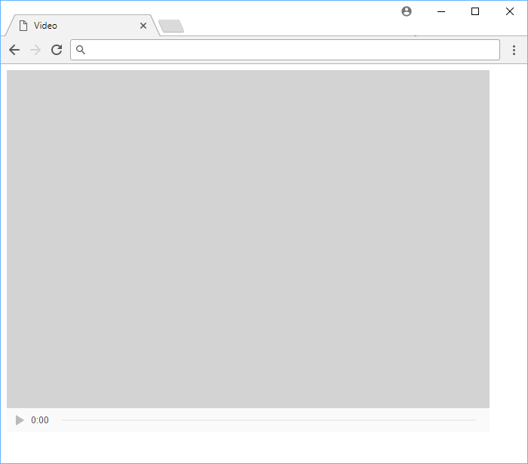Click the 0:00 time display
This screenshot has height=464, width=528.
(40, 420)
